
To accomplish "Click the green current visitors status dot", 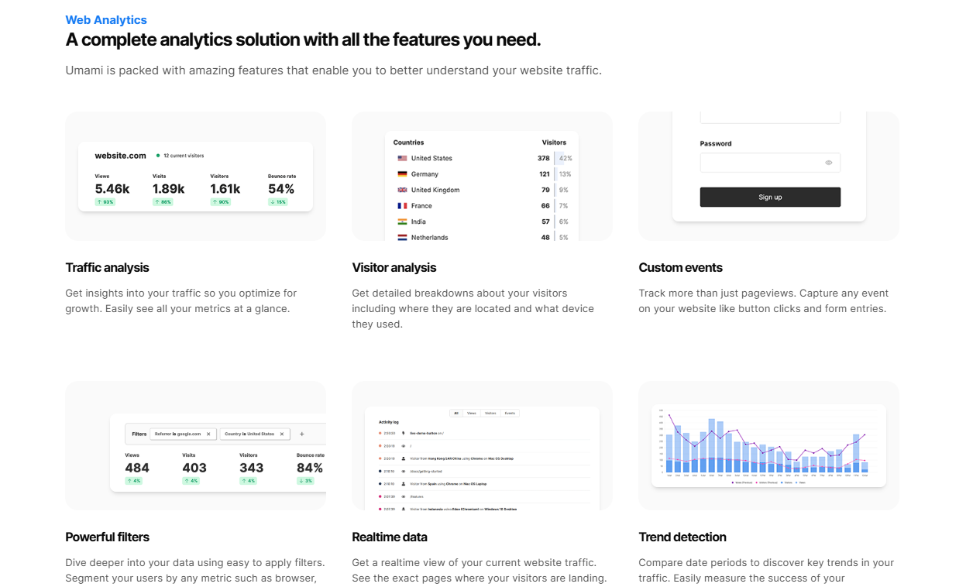I will (x=158, y=156).
